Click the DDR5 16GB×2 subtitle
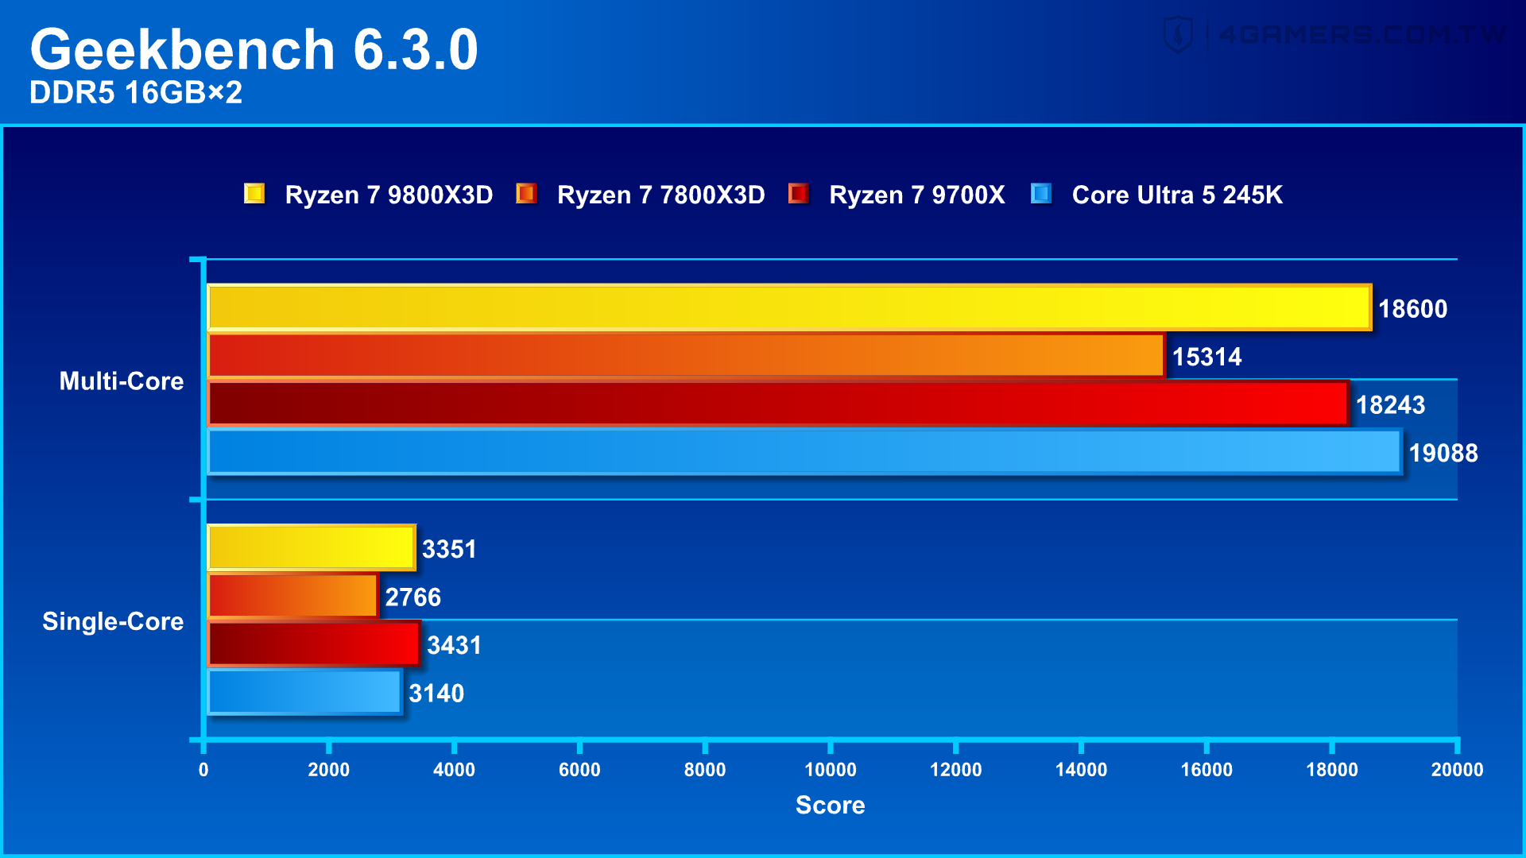The width and height of the screenshot is (1526, 858). (x=136, y=93)
